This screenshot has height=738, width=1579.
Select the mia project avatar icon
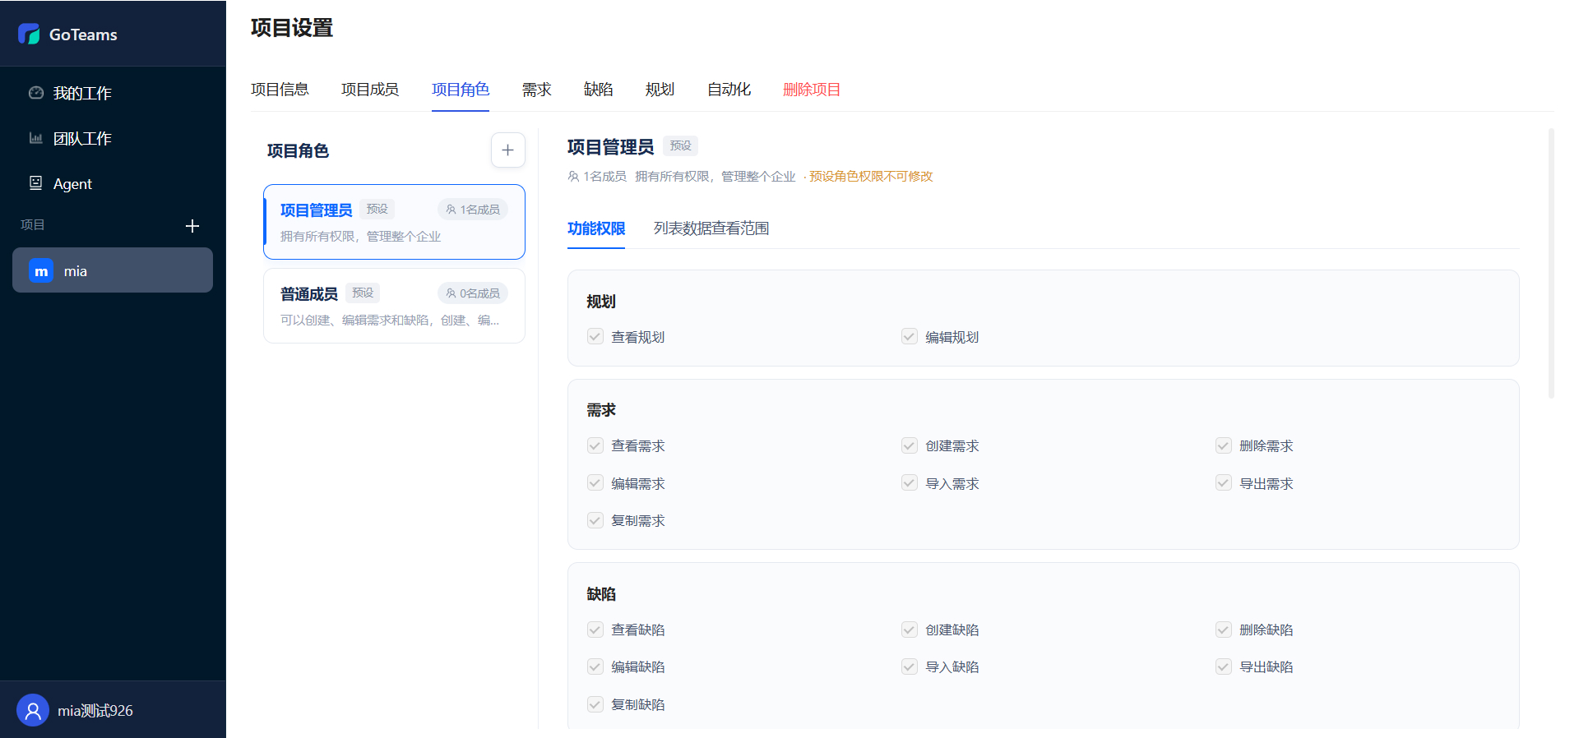click(41, 270)
